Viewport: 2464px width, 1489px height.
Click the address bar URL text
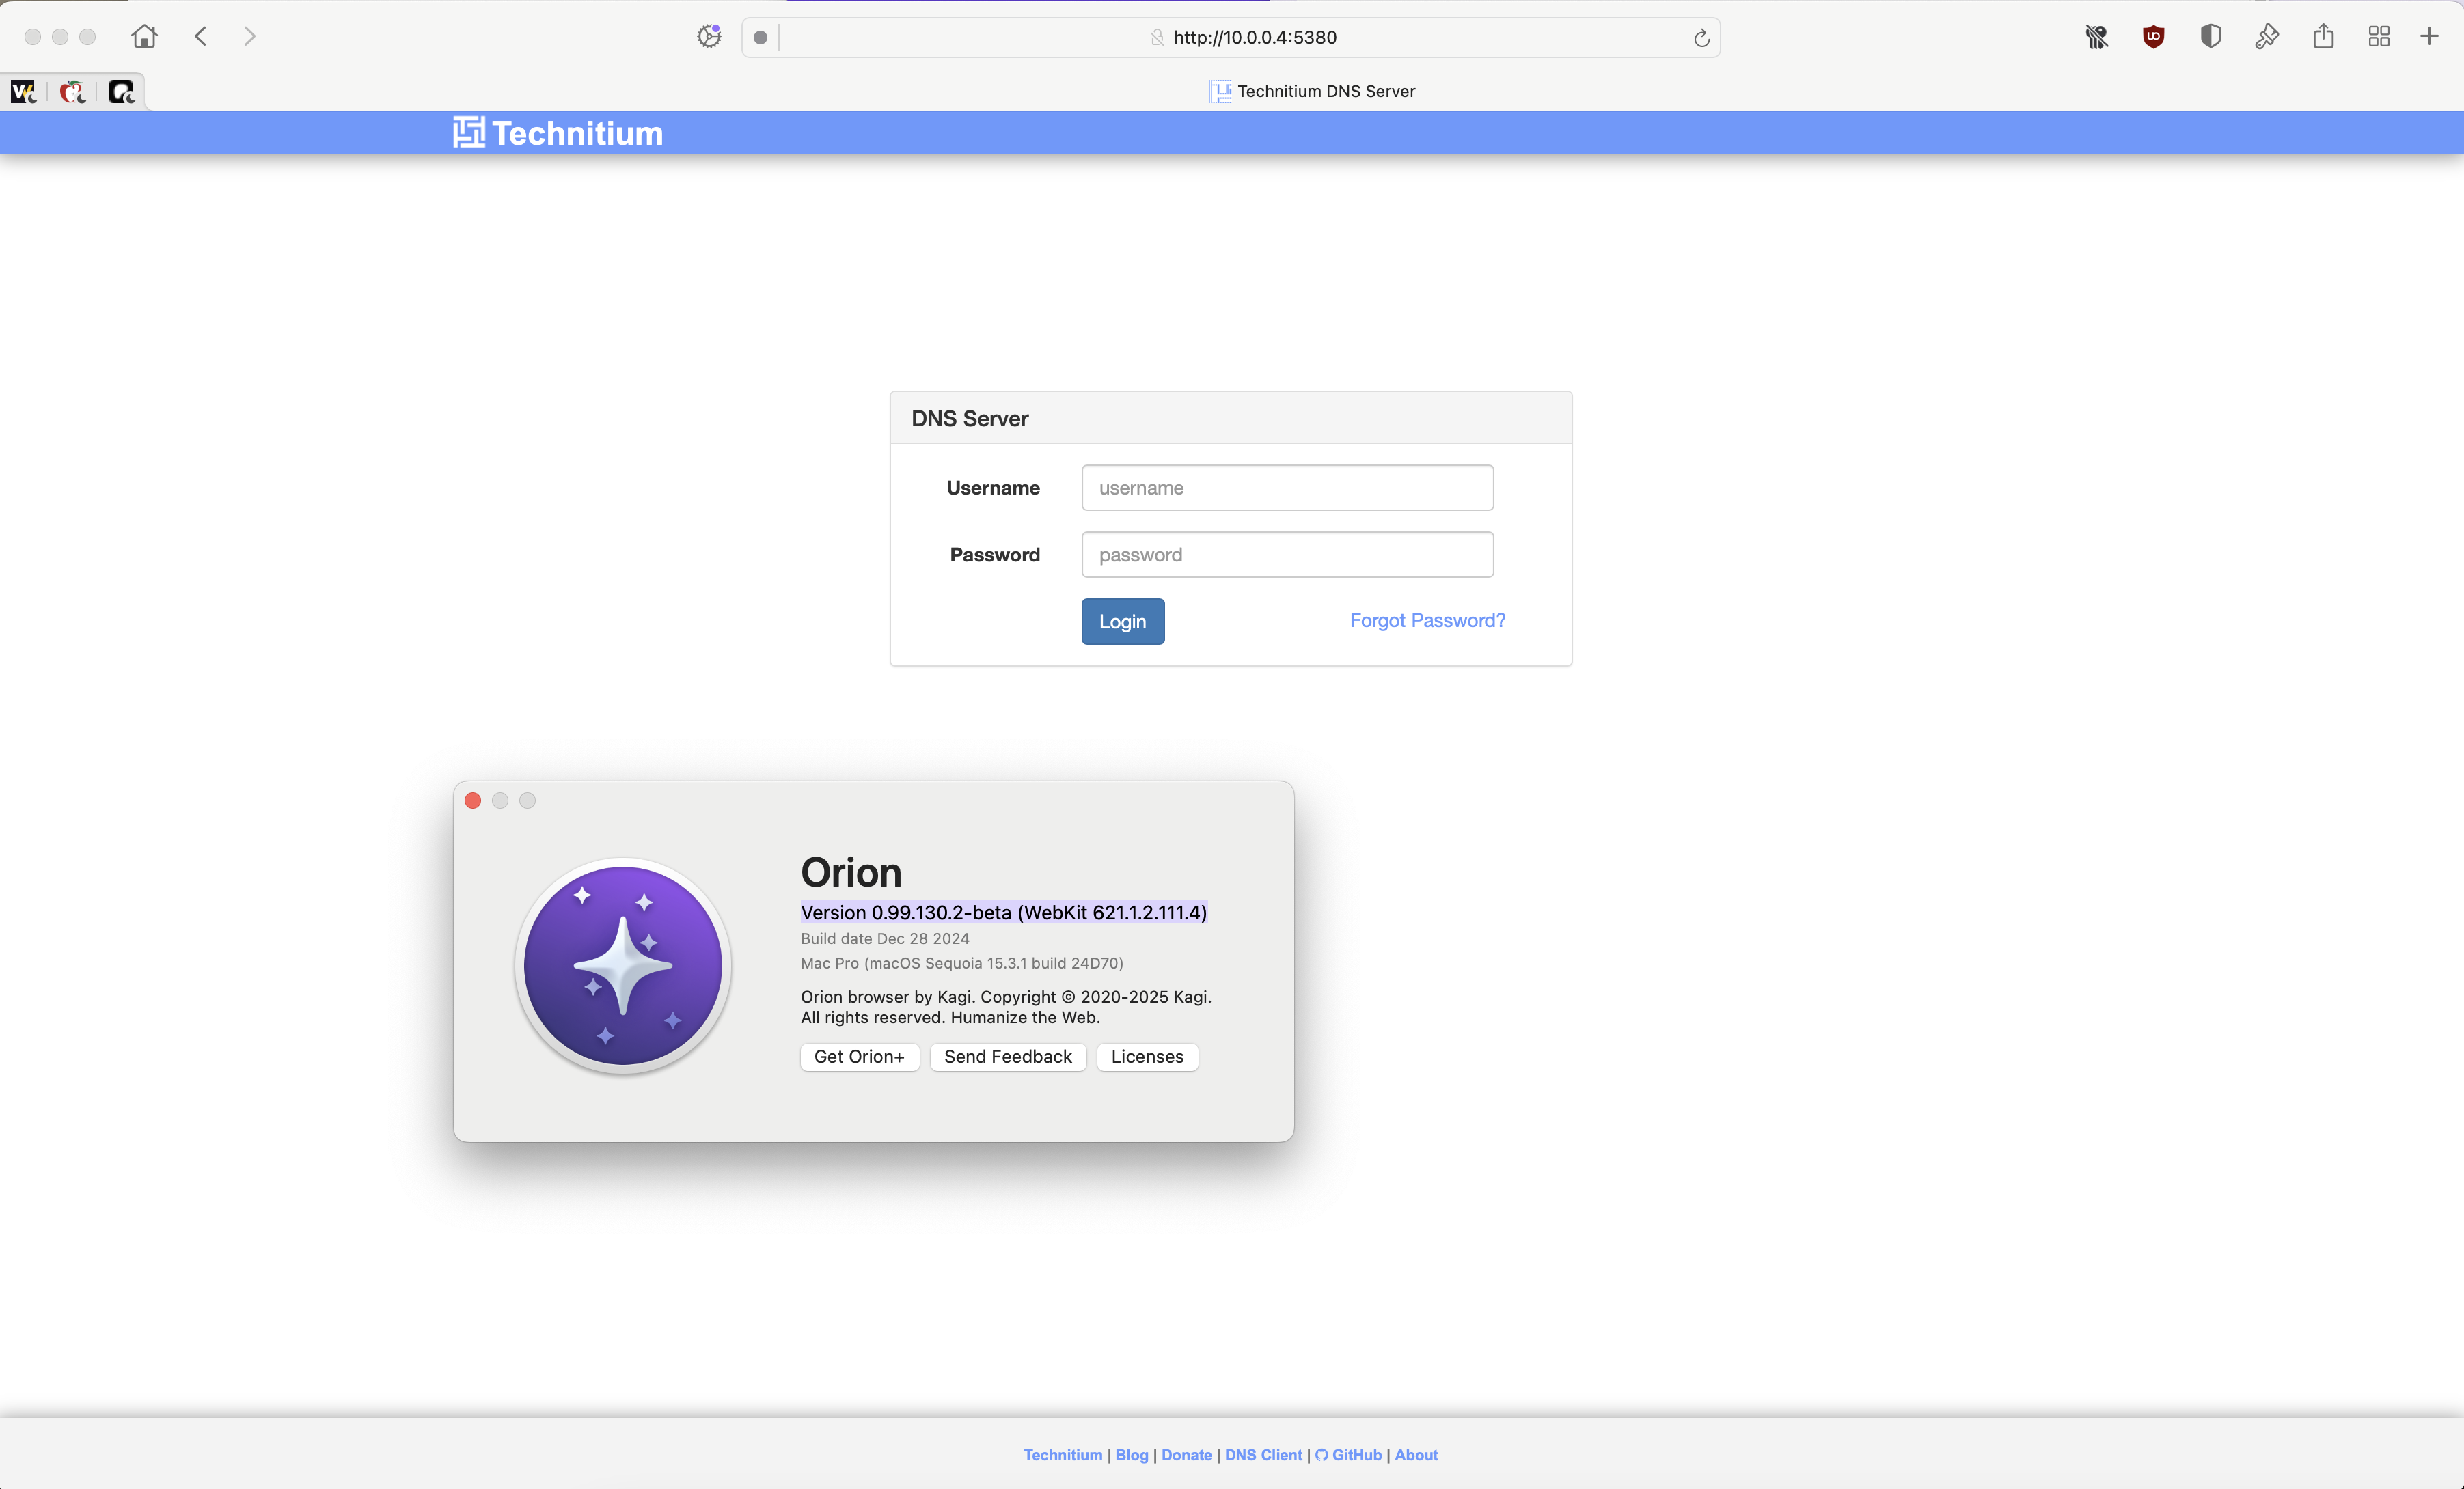[1255, 37]
